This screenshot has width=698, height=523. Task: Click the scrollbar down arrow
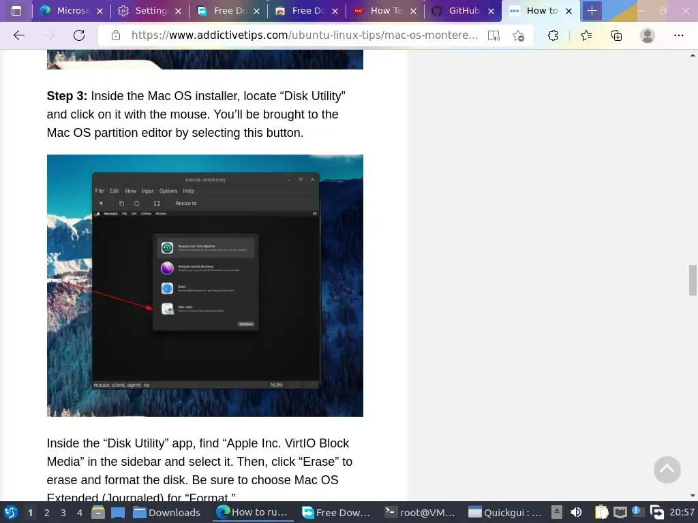693,496
